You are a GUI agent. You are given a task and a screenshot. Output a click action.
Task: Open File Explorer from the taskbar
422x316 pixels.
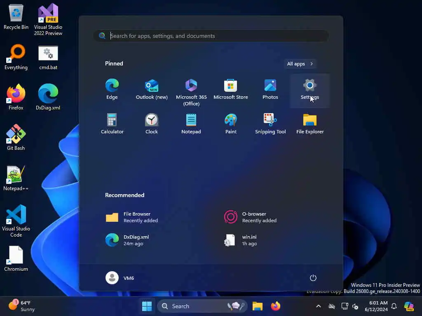point(257,306)
